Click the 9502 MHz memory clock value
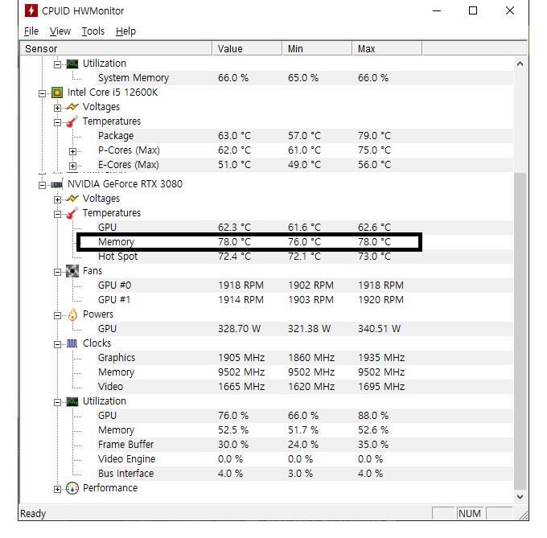This screenshot has width=547, height=538. point(241,372)
